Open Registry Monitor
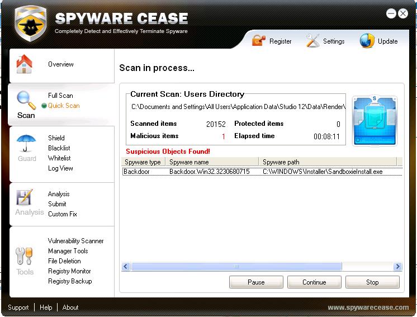 69,271
